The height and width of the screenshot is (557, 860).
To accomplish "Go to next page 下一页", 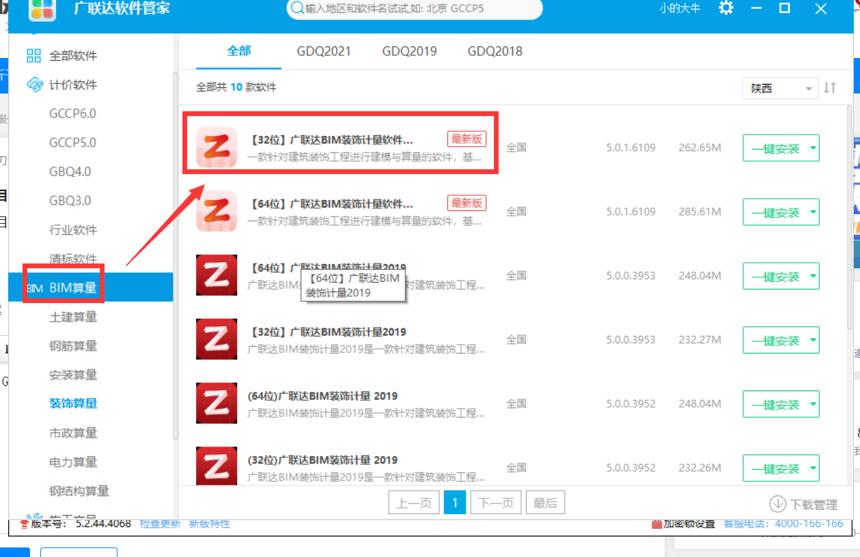I will click(x=496, y=503).
